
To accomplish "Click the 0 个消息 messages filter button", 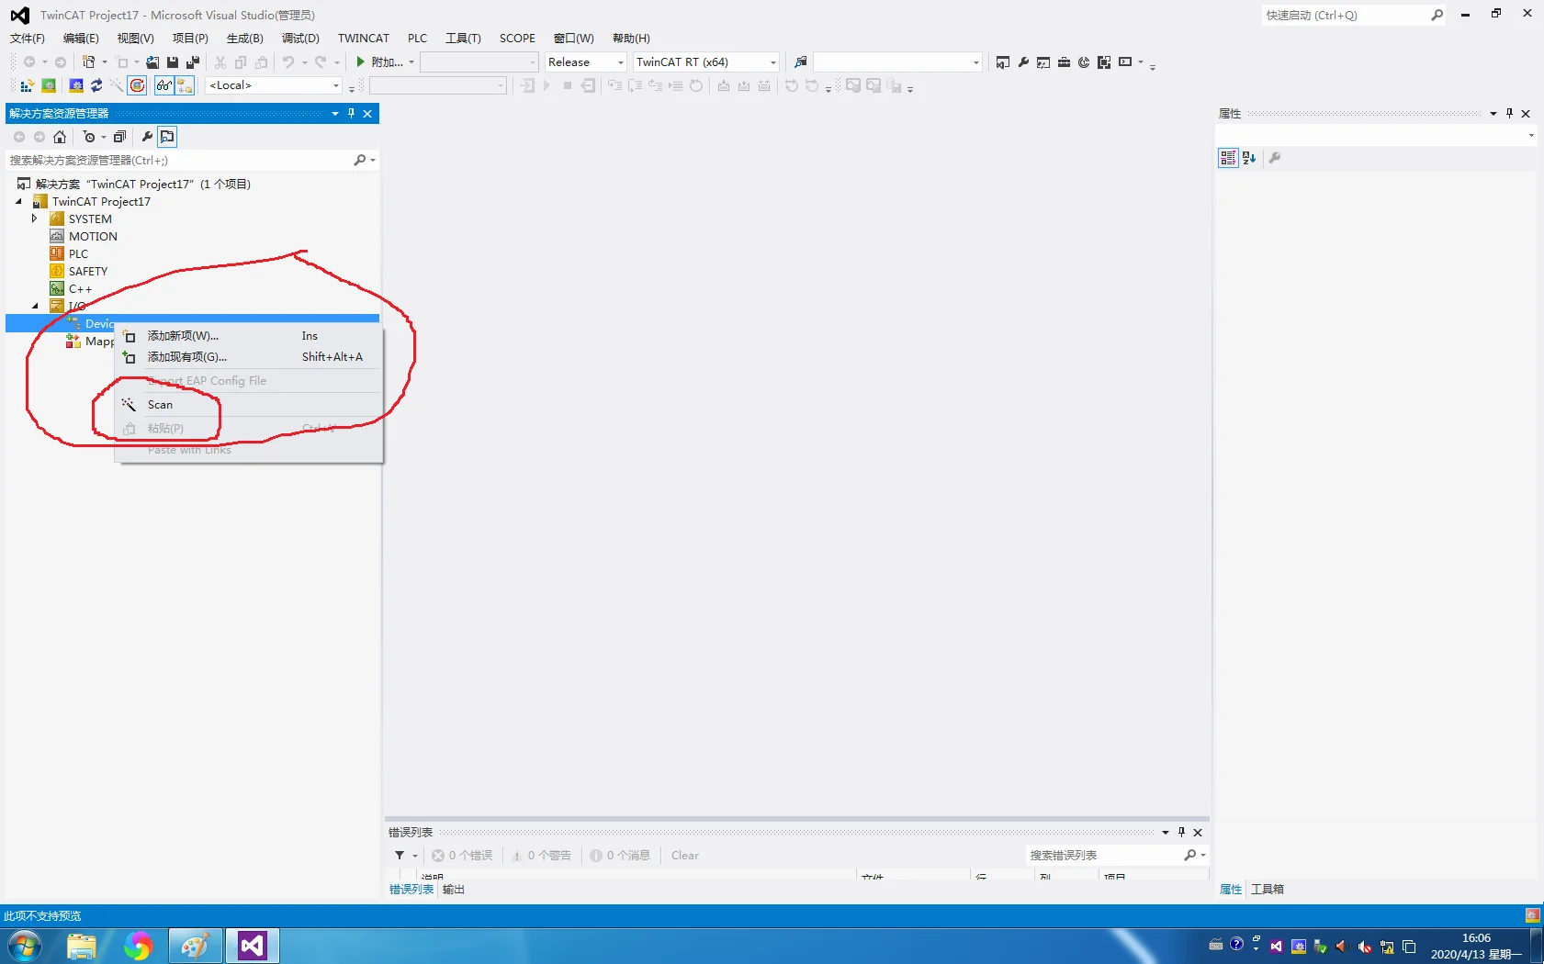I will pos(620,856).
